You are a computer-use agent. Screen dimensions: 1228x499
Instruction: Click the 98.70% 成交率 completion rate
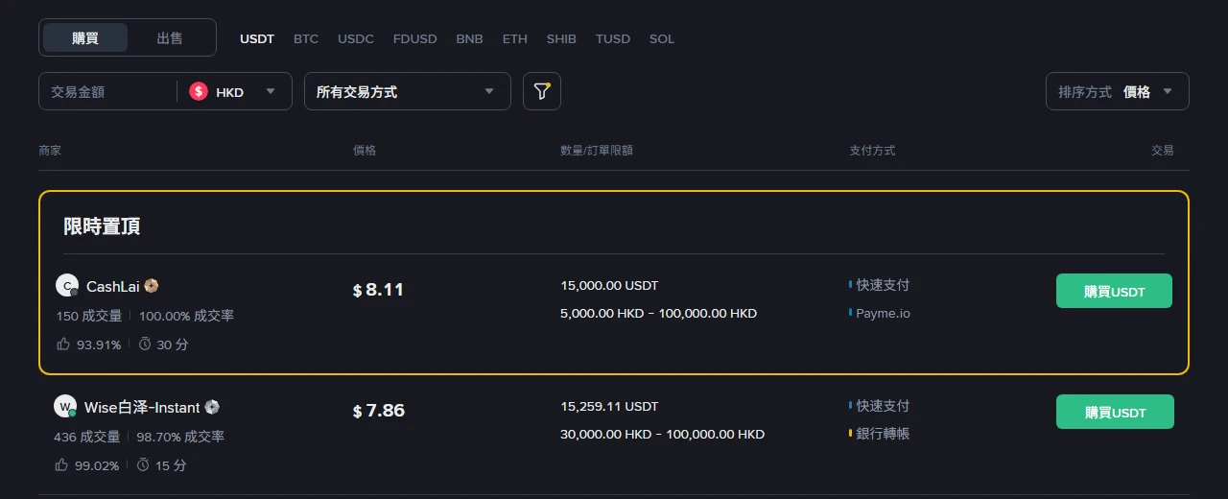coord(180,436)
